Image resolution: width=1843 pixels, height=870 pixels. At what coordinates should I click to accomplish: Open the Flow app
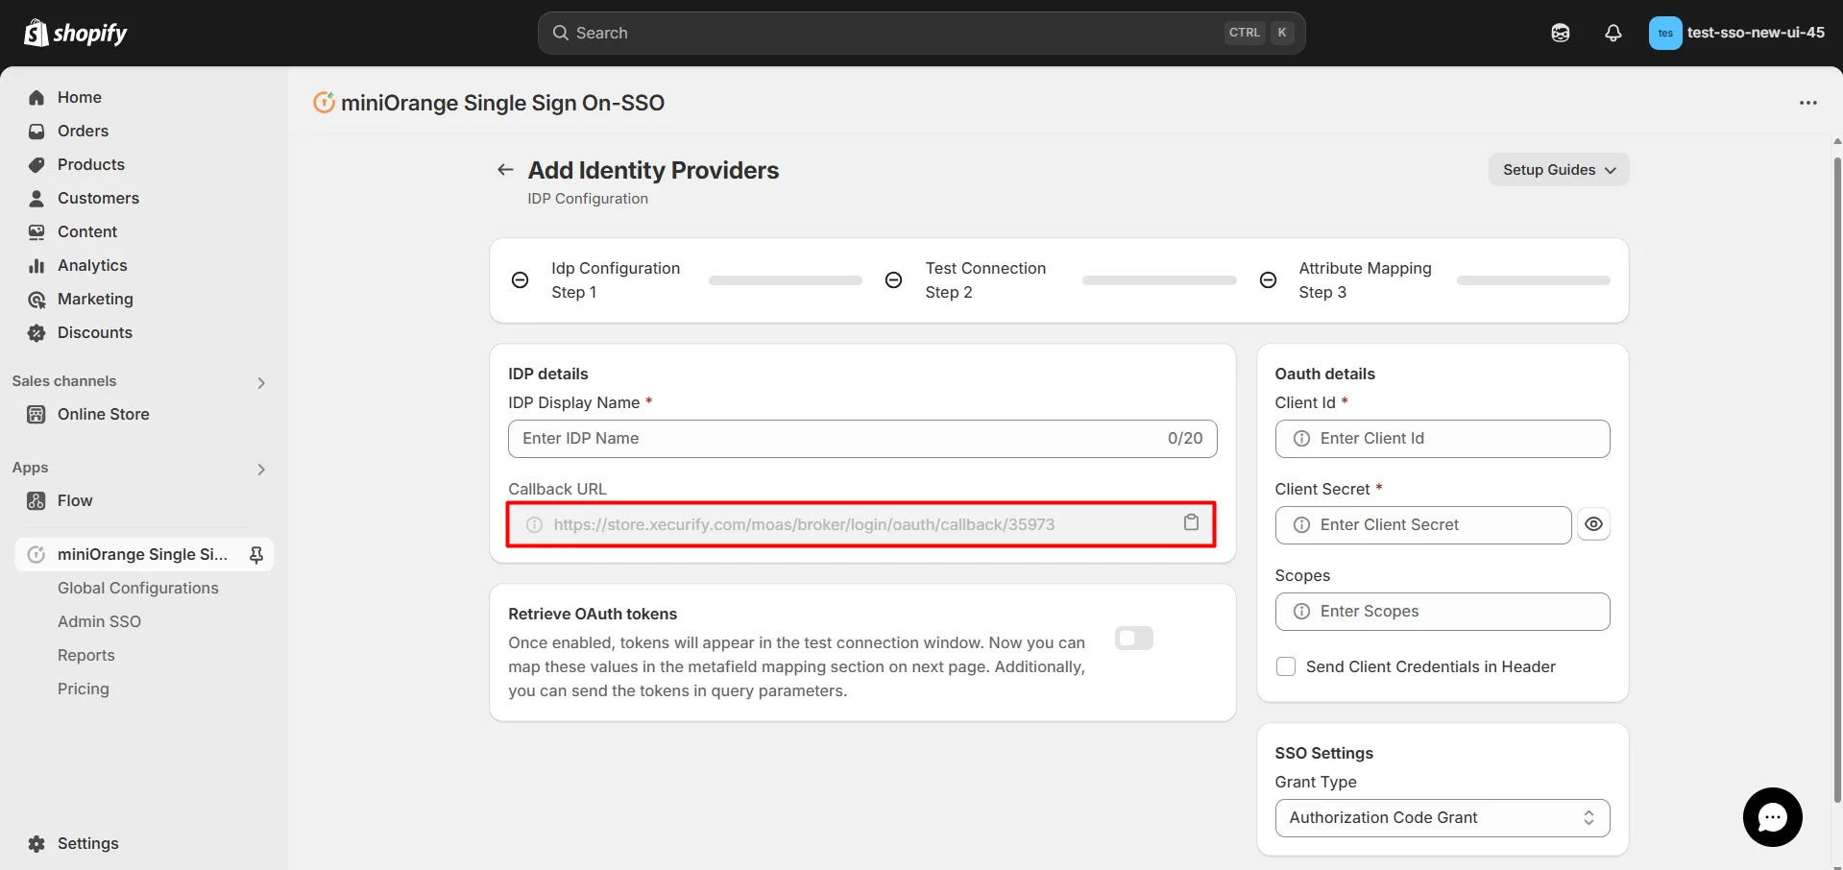(x=75, y=500)
